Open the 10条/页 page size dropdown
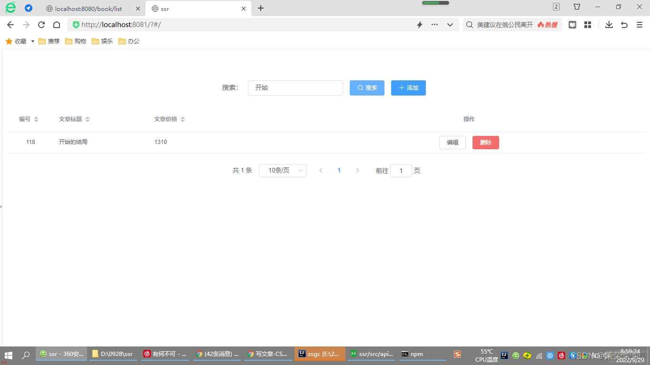 (283, 171)
